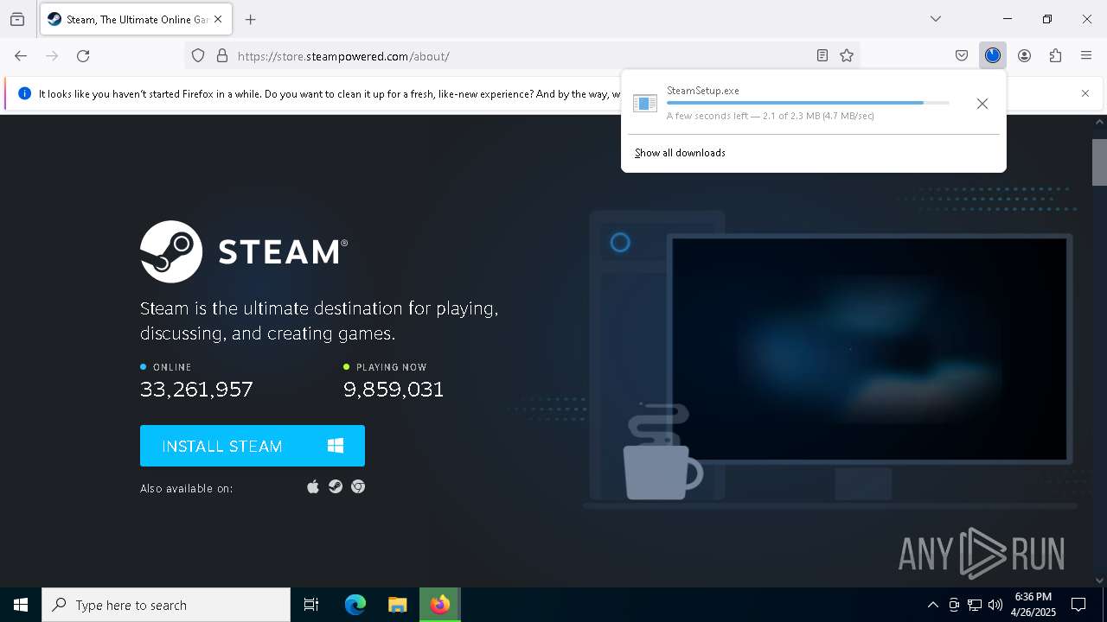Select macOS download icon
This screenshot has width=1107, height=622.
(x=313, y=487)
